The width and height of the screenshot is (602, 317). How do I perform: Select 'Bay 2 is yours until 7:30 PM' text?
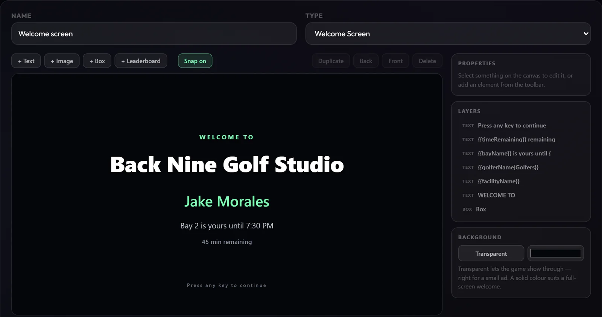coord(227,226)
